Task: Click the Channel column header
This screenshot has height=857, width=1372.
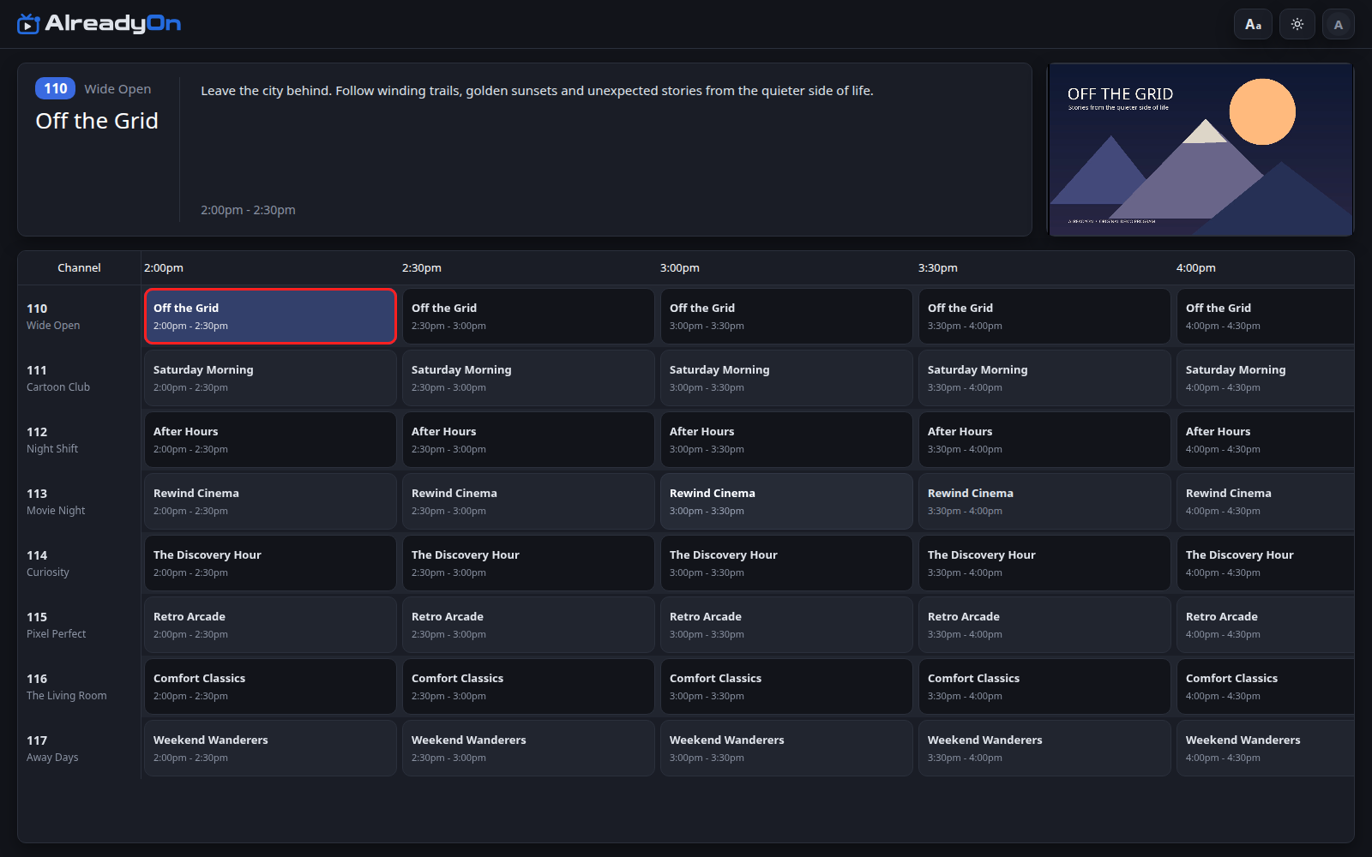Action: coord(79,267)
